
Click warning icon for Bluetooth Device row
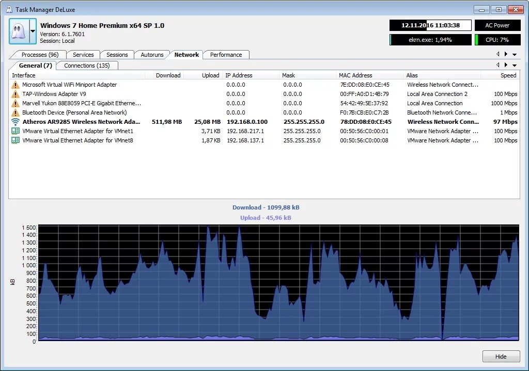coord(15,112)
